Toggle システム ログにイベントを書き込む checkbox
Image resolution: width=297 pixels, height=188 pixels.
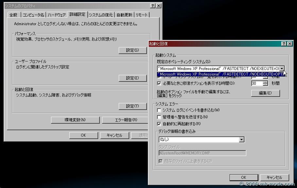[159, 110]
